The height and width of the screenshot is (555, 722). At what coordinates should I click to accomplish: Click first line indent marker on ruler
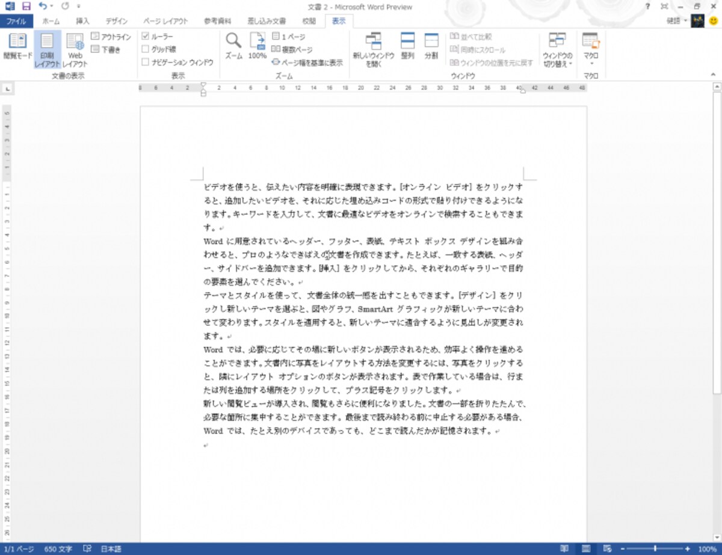[203, 85]
